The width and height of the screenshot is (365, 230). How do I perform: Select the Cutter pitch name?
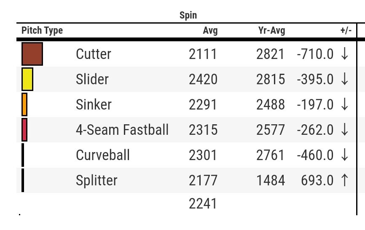(x=94, y=54)
